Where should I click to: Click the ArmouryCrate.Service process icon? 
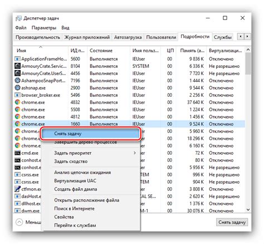point(17,66)
